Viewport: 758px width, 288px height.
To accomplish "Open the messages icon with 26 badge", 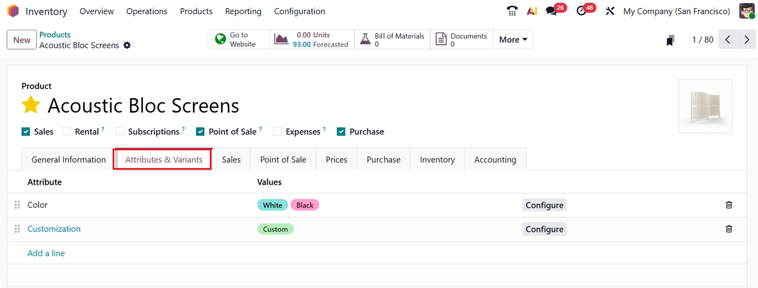I will (x=552, y=11).
